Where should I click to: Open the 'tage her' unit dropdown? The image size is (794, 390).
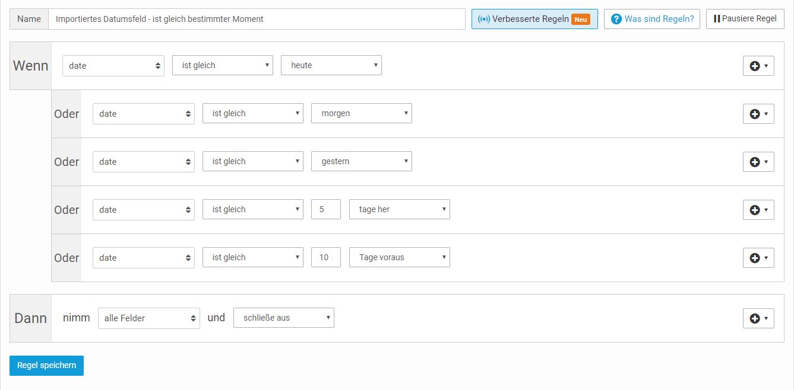tap(400, 209)
